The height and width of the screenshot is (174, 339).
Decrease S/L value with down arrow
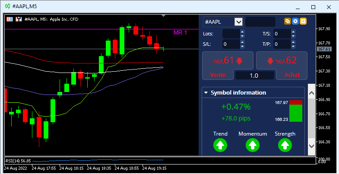(x=242, y=47)
